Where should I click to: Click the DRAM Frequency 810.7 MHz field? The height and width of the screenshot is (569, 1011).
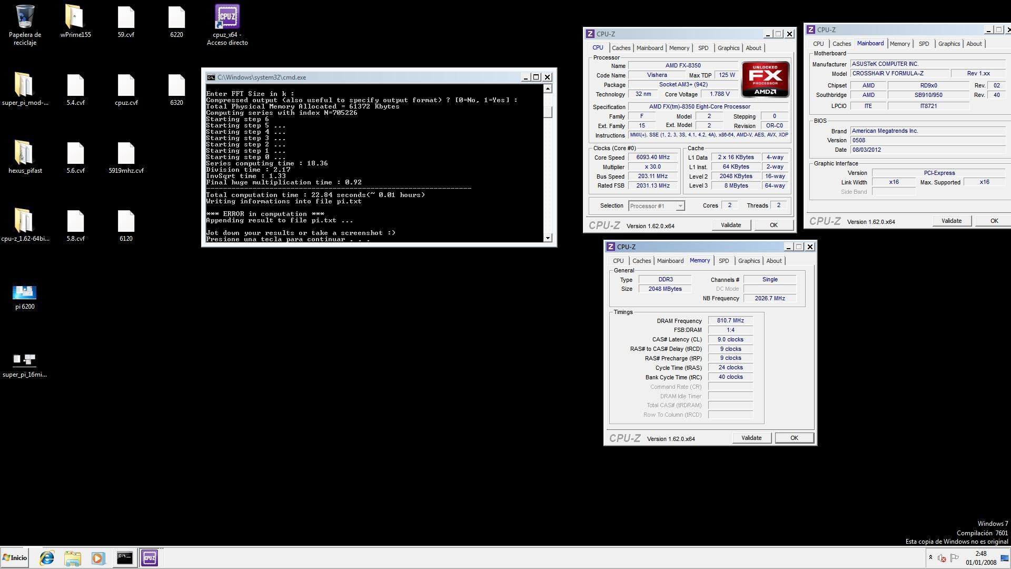click(730, 320)
